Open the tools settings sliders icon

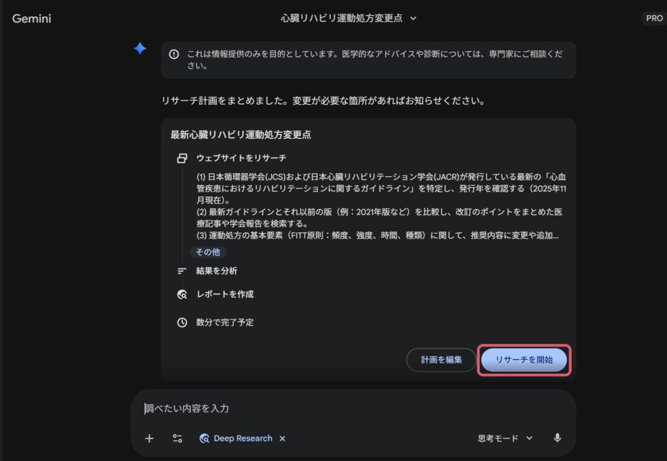[177, 438]
